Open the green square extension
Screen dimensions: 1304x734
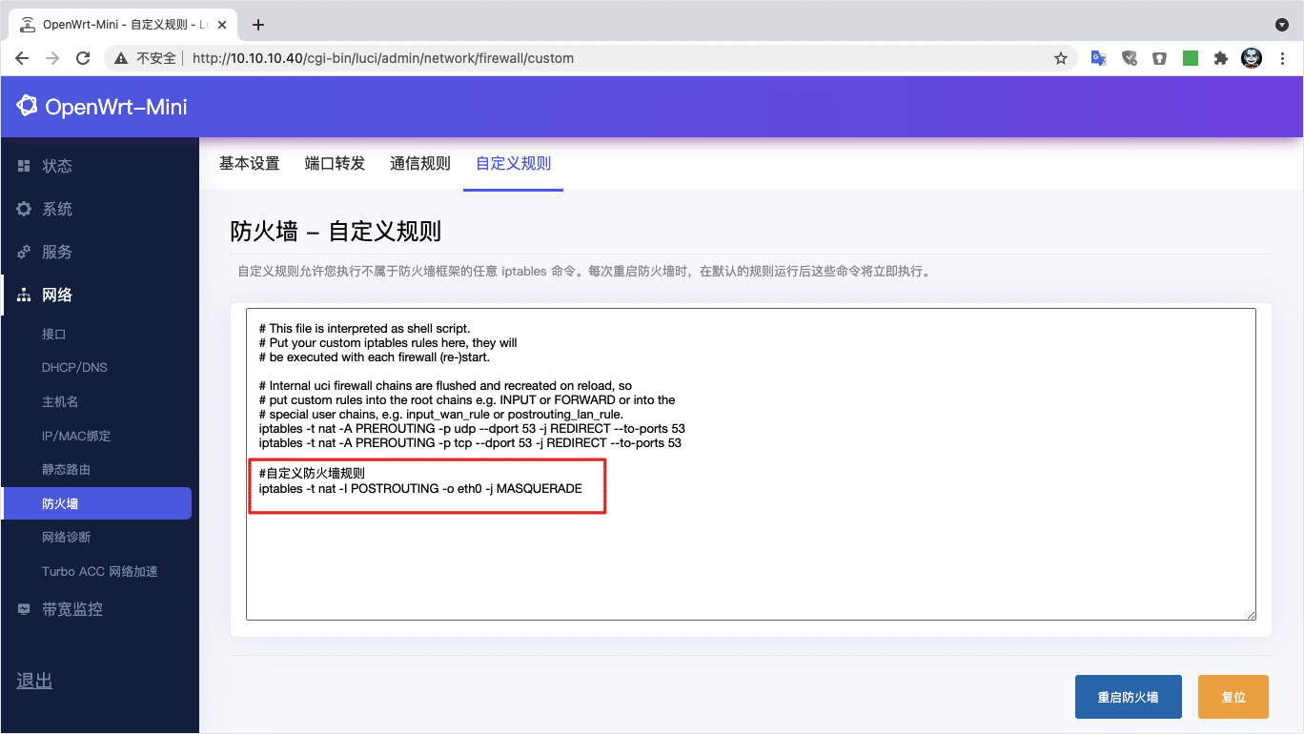(1191, 58)
